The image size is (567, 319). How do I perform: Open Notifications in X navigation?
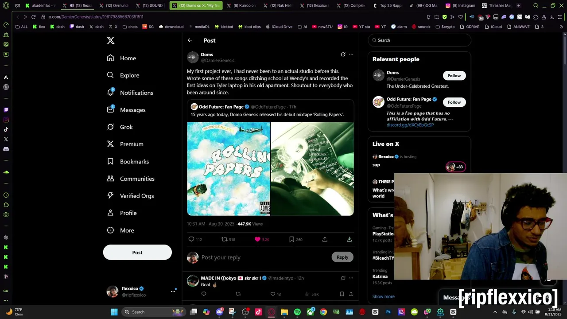[130, 93]
